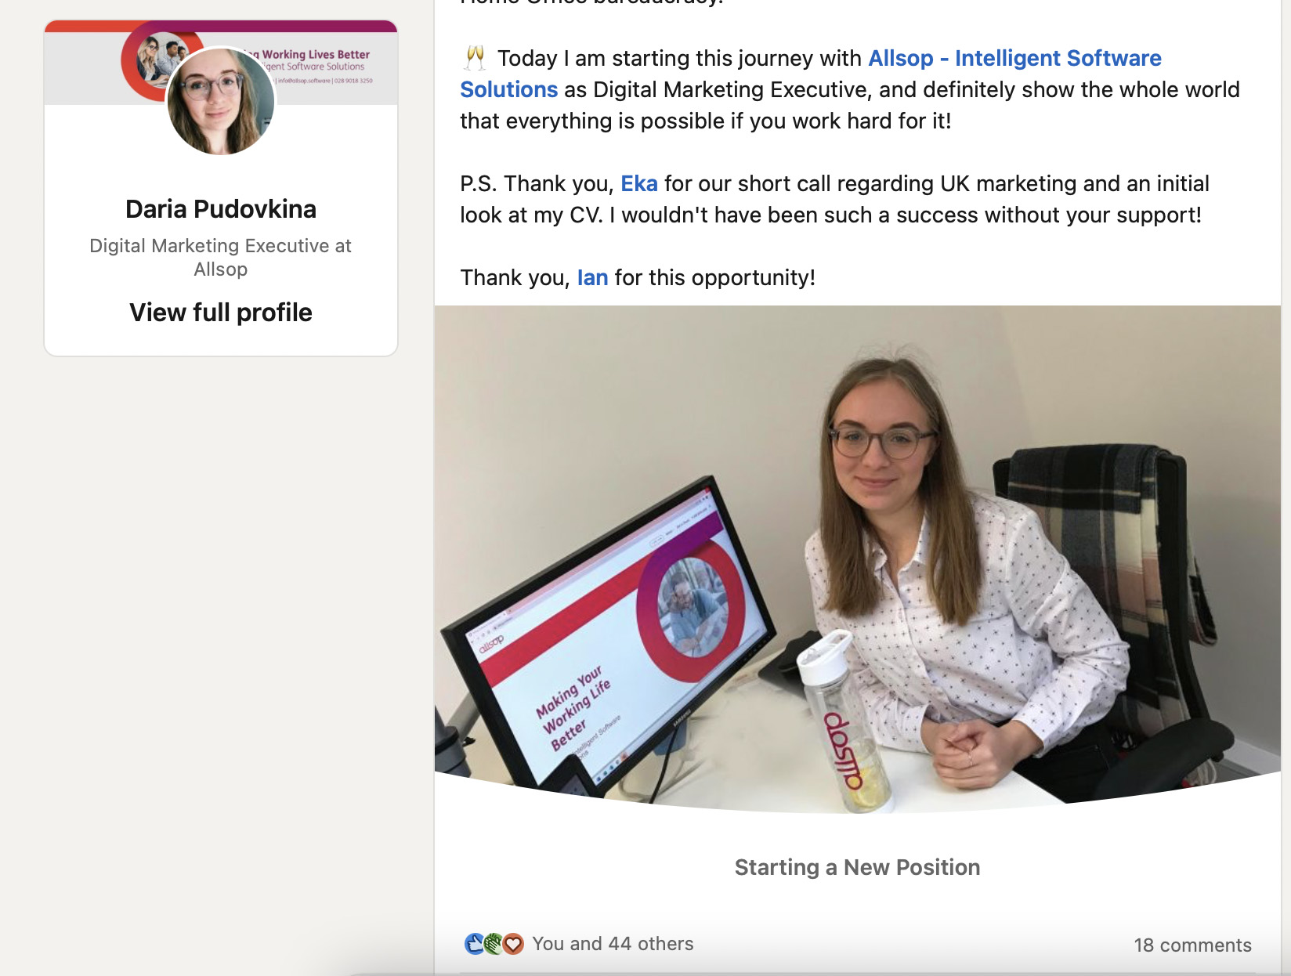Click the Allsop water bottle in photo

(x=843, y=722)
